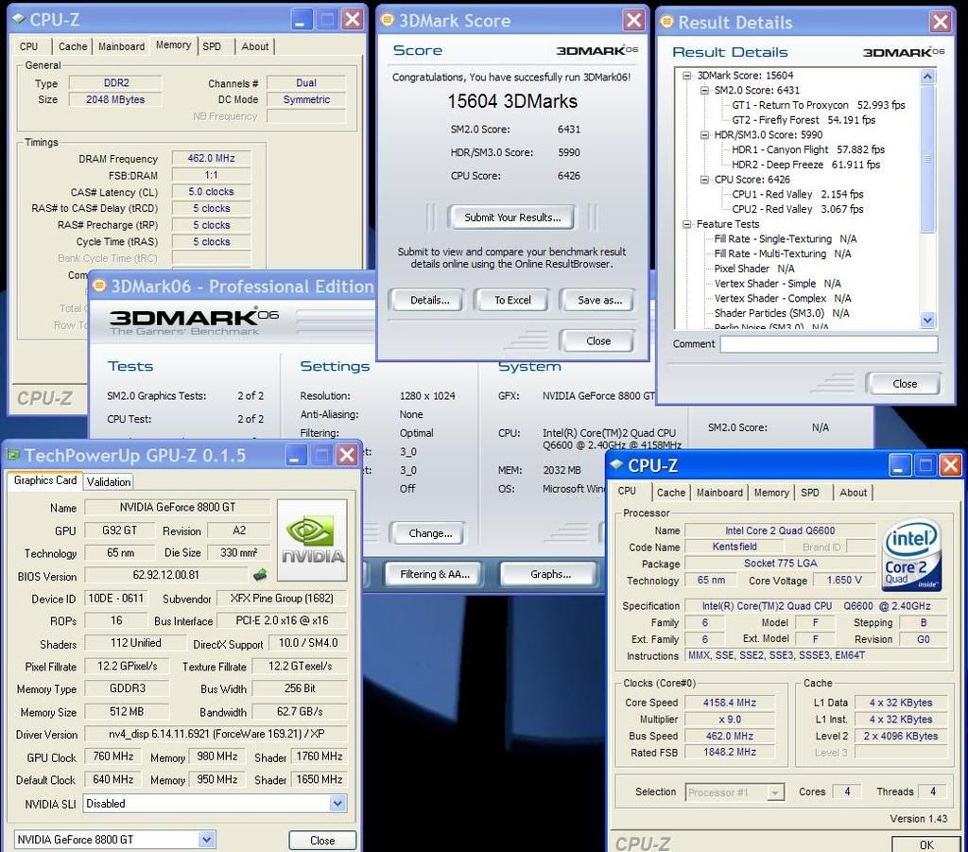Select the CPU1 - Red Valley result
The height and width of the screenshot is (852, 968).
797,194
